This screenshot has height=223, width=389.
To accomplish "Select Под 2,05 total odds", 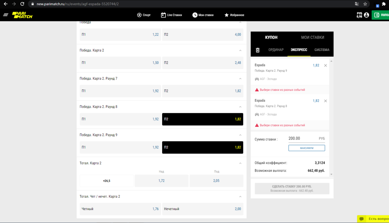I will [x=216, y=181].
